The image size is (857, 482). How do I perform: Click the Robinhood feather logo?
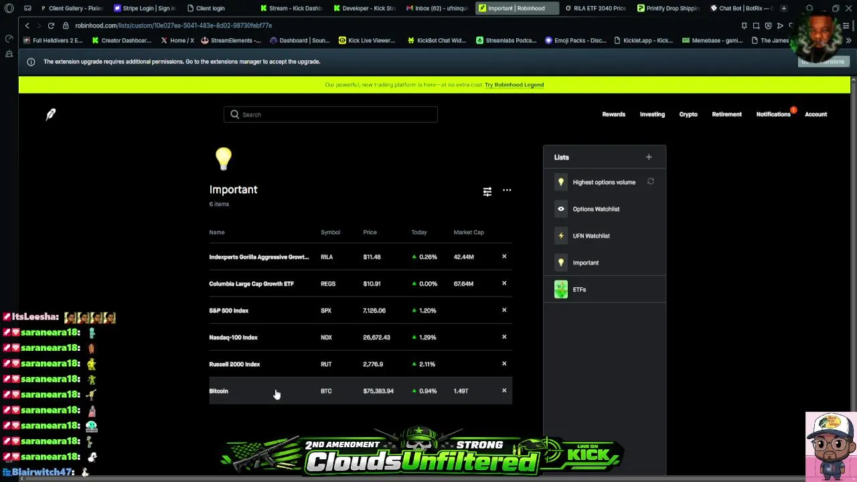click(51, 114)
